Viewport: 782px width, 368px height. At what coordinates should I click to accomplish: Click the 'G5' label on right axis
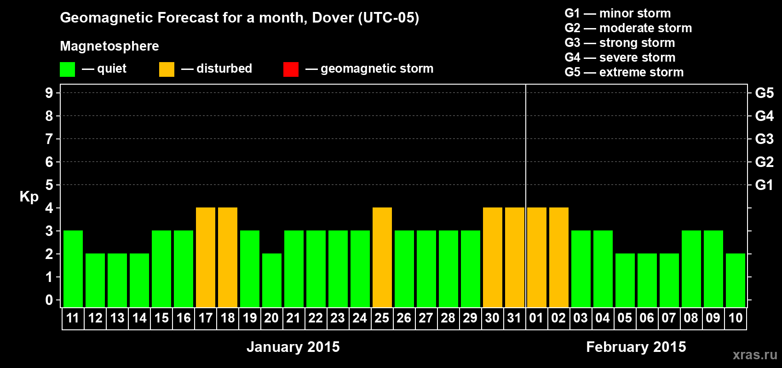(x=765, y=93)
